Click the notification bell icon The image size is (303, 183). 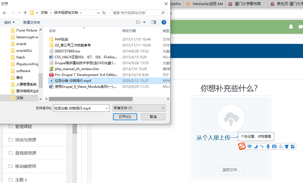tap(291, 27)
